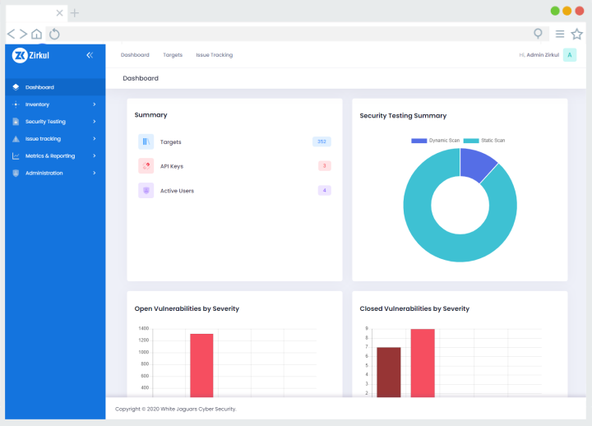
Task: Select Dashboard in the sidebar
Action: coord(55,87)
